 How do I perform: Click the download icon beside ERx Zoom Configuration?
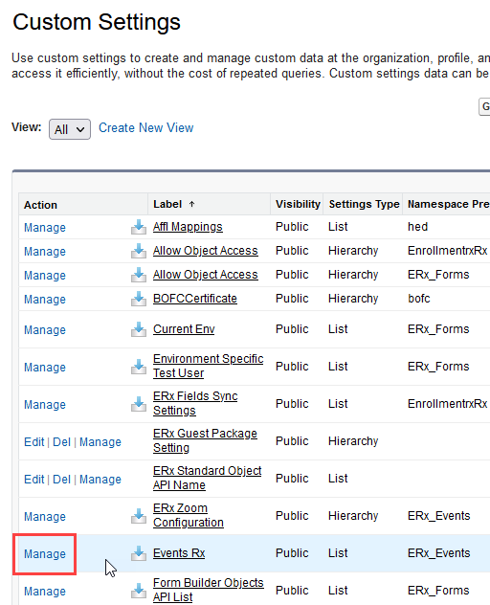coord(139,516)
